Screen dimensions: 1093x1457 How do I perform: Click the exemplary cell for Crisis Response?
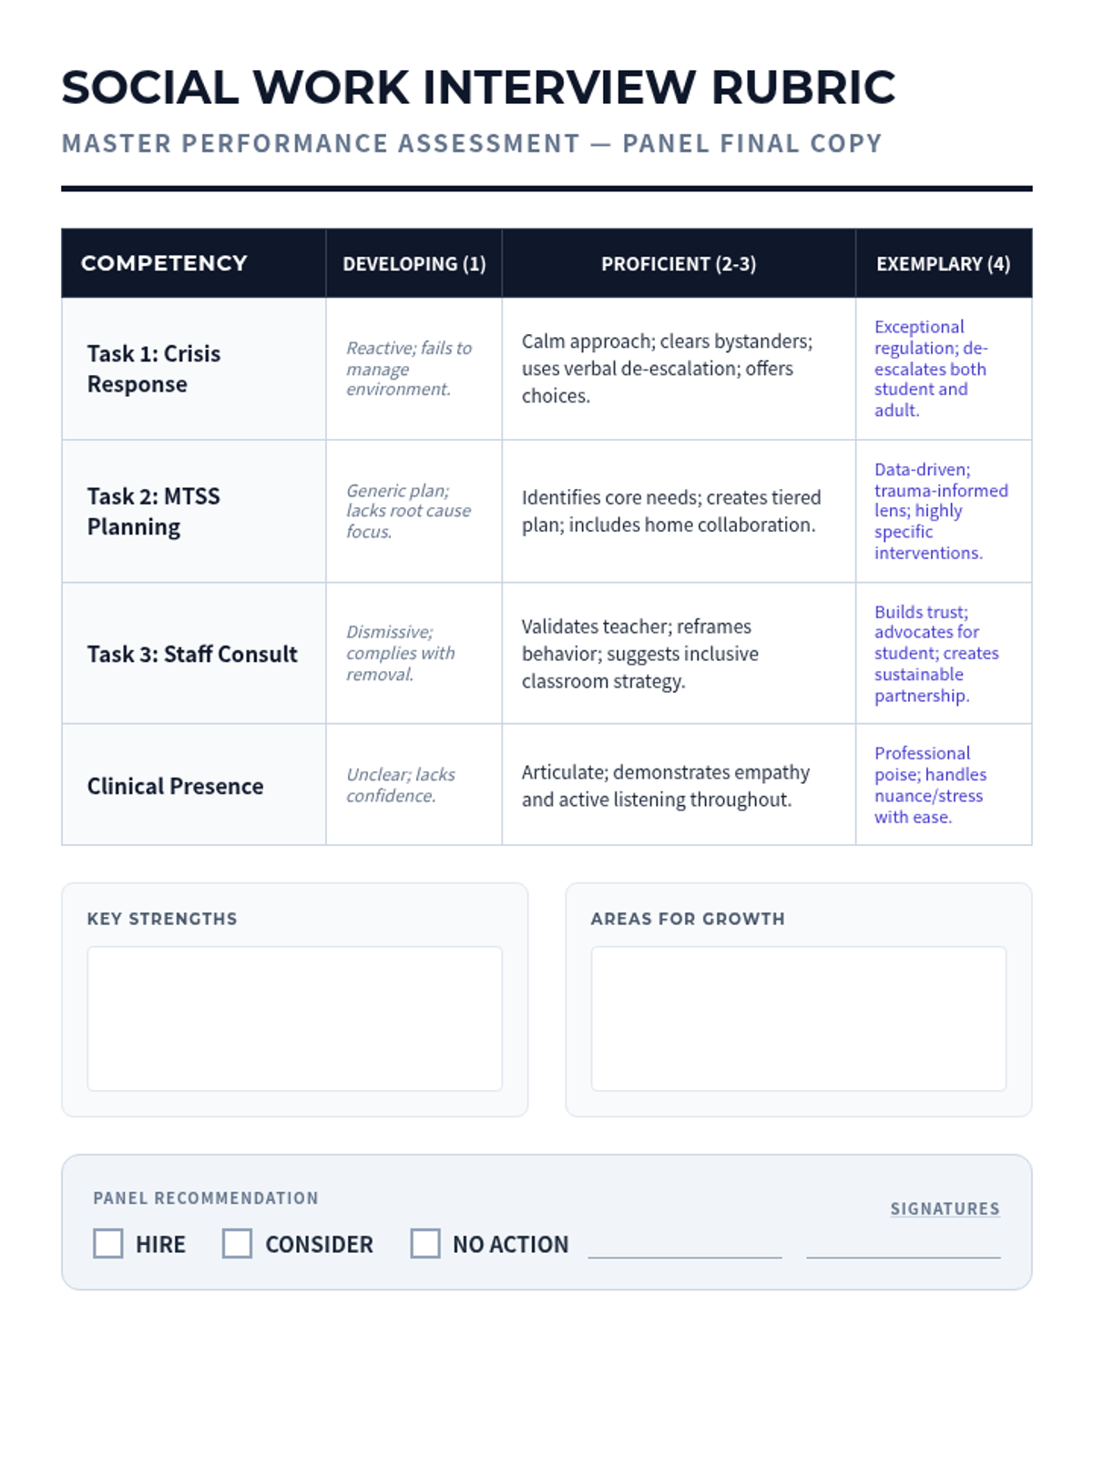pyautogui.click(x=944, y=368)
